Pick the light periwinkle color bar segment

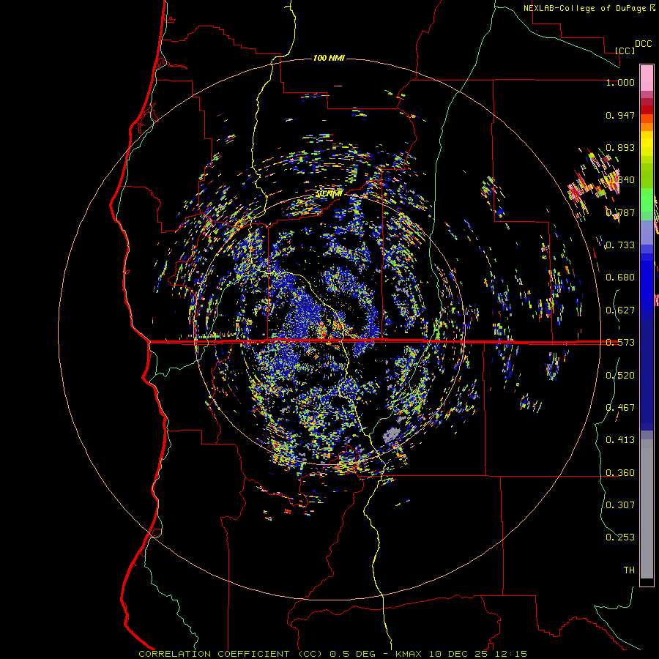(x=647, y=232)
